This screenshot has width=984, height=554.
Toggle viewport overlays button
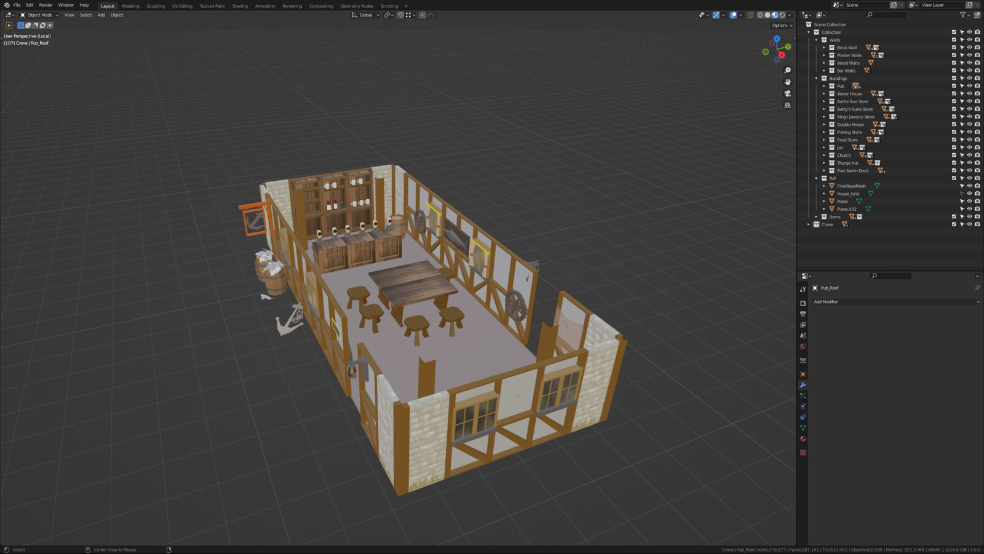click(x=733, y=15)
